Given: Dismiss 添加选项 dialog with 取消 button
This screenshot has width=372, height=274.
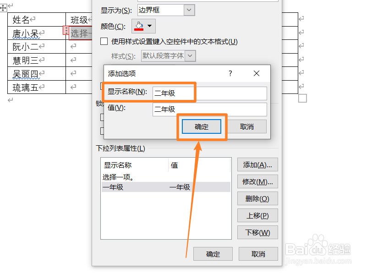Looking at the screenshot, I should pyautogui.click(x=247, y=126).
